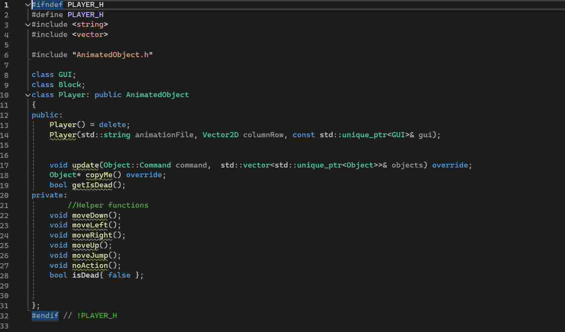Click the "// !PLAYER_H" trailing comment

(x=90, y=316)
